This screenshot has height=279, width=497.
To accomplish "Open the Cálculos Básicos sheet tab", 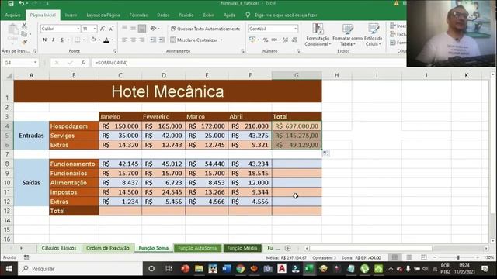I will coord(59,248).
